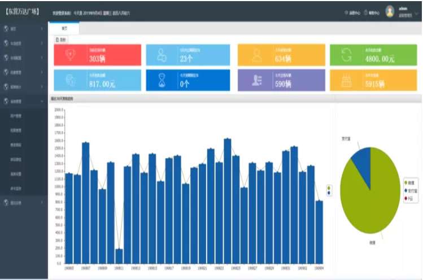Image resolution: width=423 pixels, height=280 pixels.
Task: Click the admin user avatar
Action: click(390, 12)
